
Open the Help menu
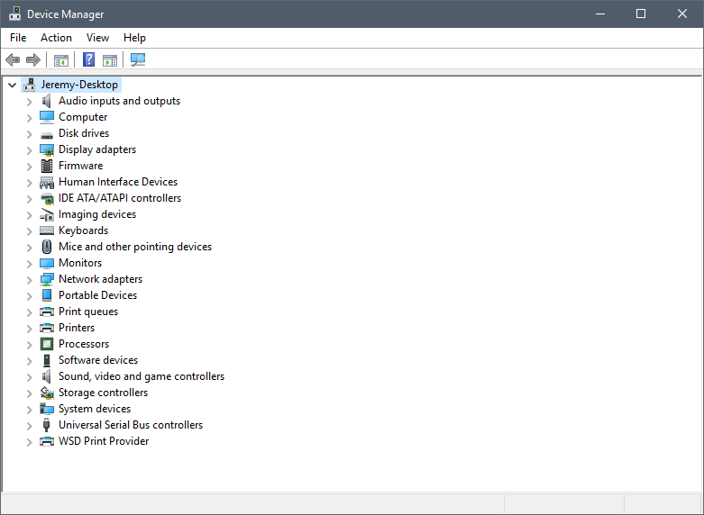134,38
